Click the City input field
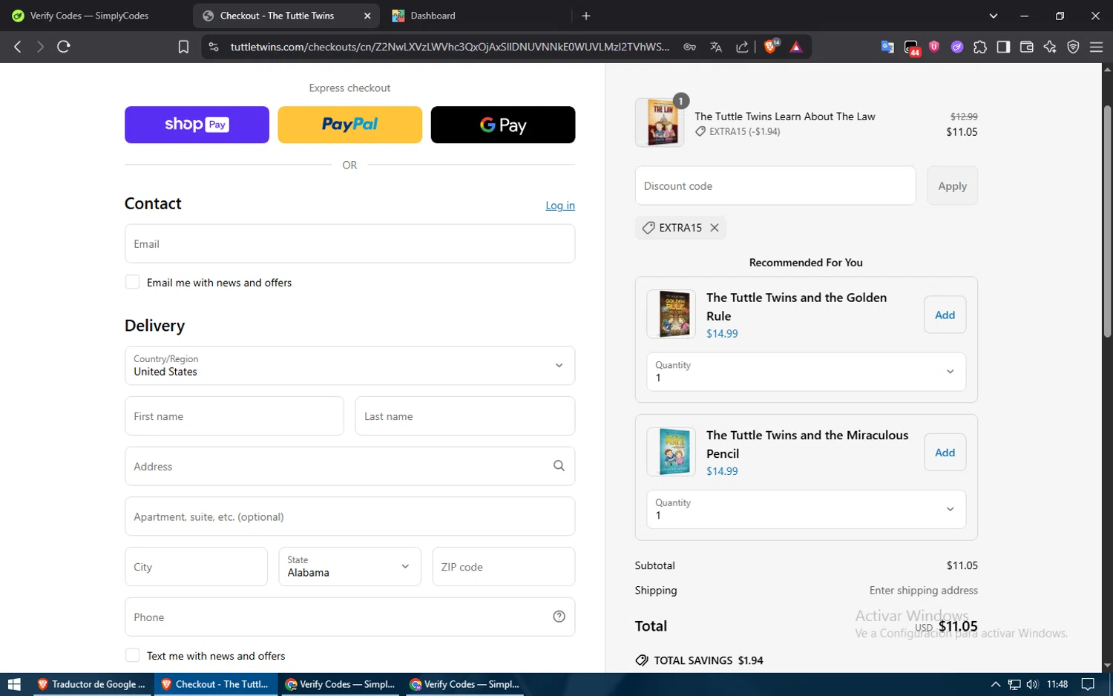 pyautogui.click(x=196, y=566)
